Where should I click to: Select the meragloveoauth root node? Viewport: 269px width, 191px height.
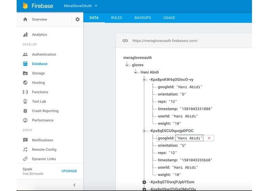click(137, 58)
